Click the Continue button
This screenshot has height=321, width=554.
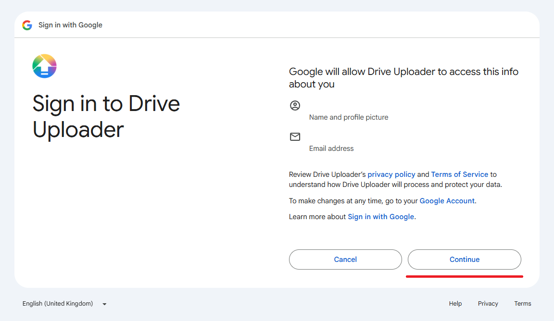click(464, 259)
